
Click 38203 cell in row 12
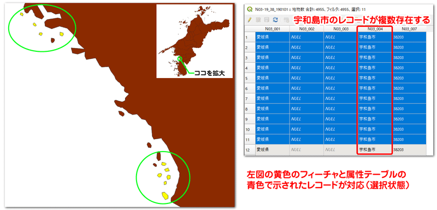(x=409, y=149)
